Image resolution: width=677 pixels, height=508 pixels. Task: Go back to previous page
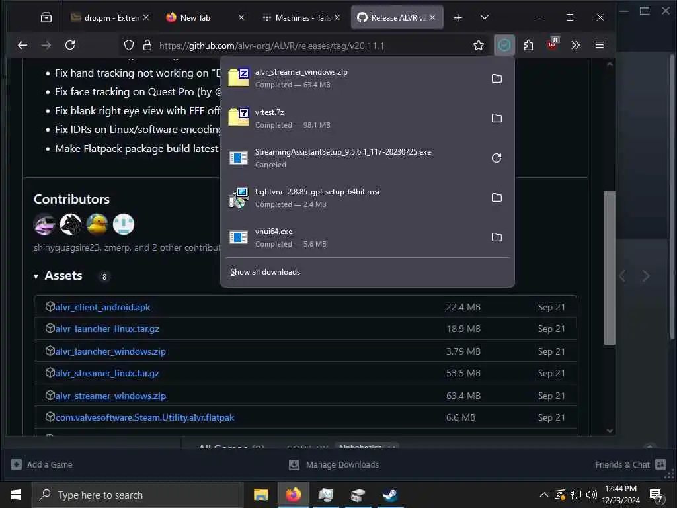coord(22,45)
